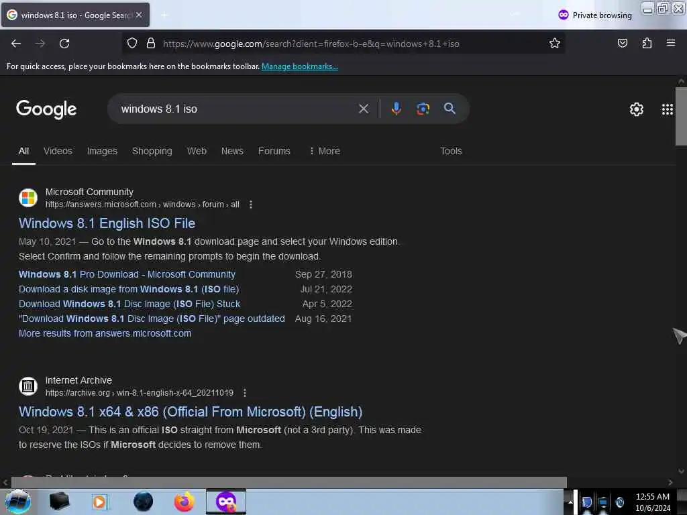Open More results from answers.microsoft.com

click(105, 334)
